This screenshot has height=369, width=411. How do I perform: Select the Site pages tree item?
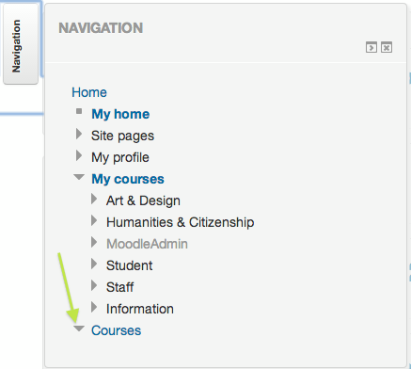click(122, 136)
